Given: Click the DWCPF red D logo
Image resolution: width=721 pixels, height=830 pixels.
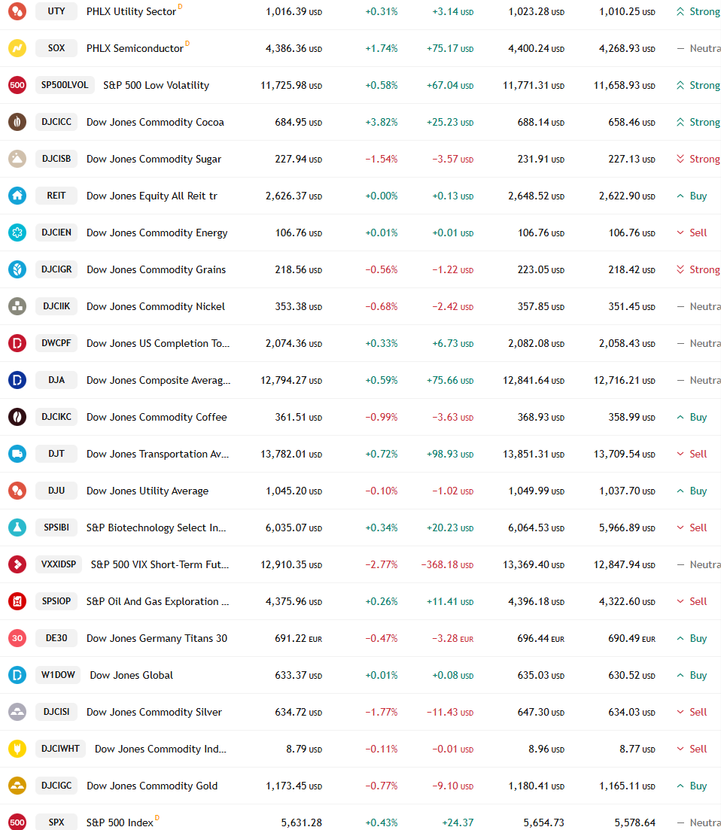Looking at the screenshot, I should tap(17, 343).
